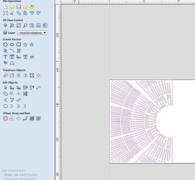
Task: Activate the Interactive Trim scissors tool
Action: (25, 94)
